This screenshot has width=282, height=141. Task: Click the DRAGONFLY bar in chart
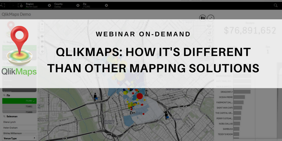coord(242,92)
